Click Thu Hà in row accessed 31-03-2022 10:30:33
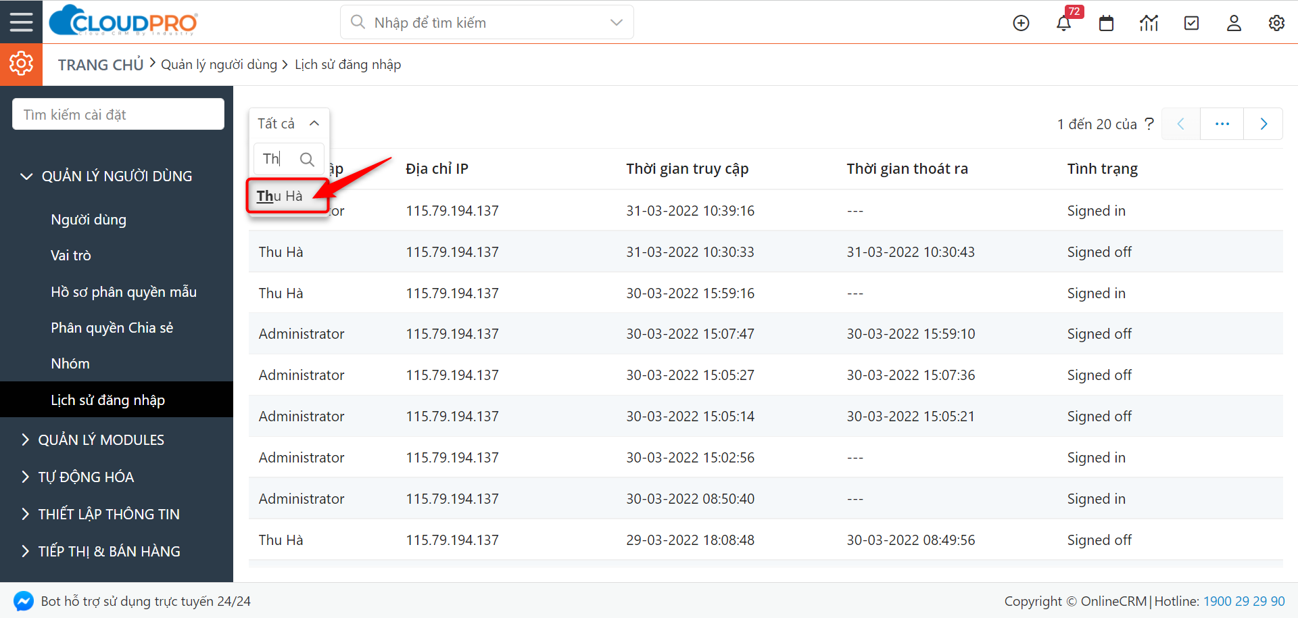Viewport: 1298px width, 618px height. pyautogui.click(x=281, y=252)
